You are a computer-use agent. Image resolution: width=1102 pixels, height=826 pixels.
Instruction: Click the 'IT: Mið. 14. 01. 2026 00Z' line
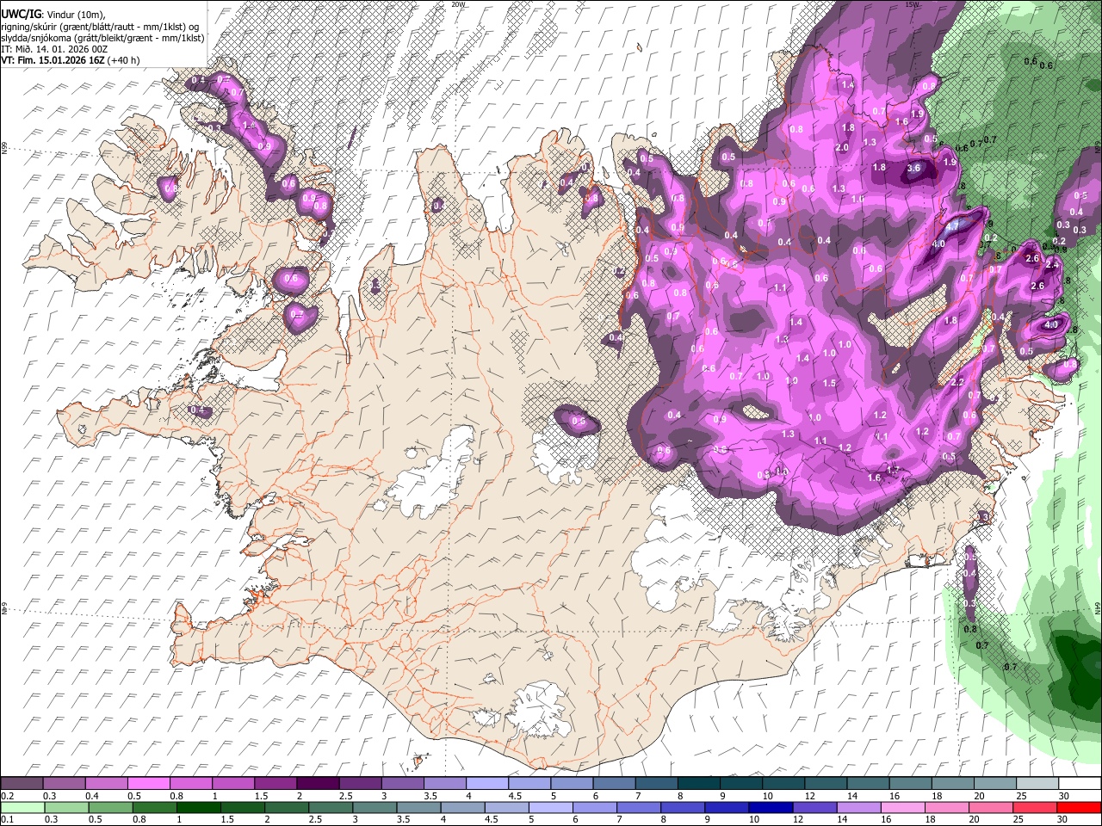(55, 49)
